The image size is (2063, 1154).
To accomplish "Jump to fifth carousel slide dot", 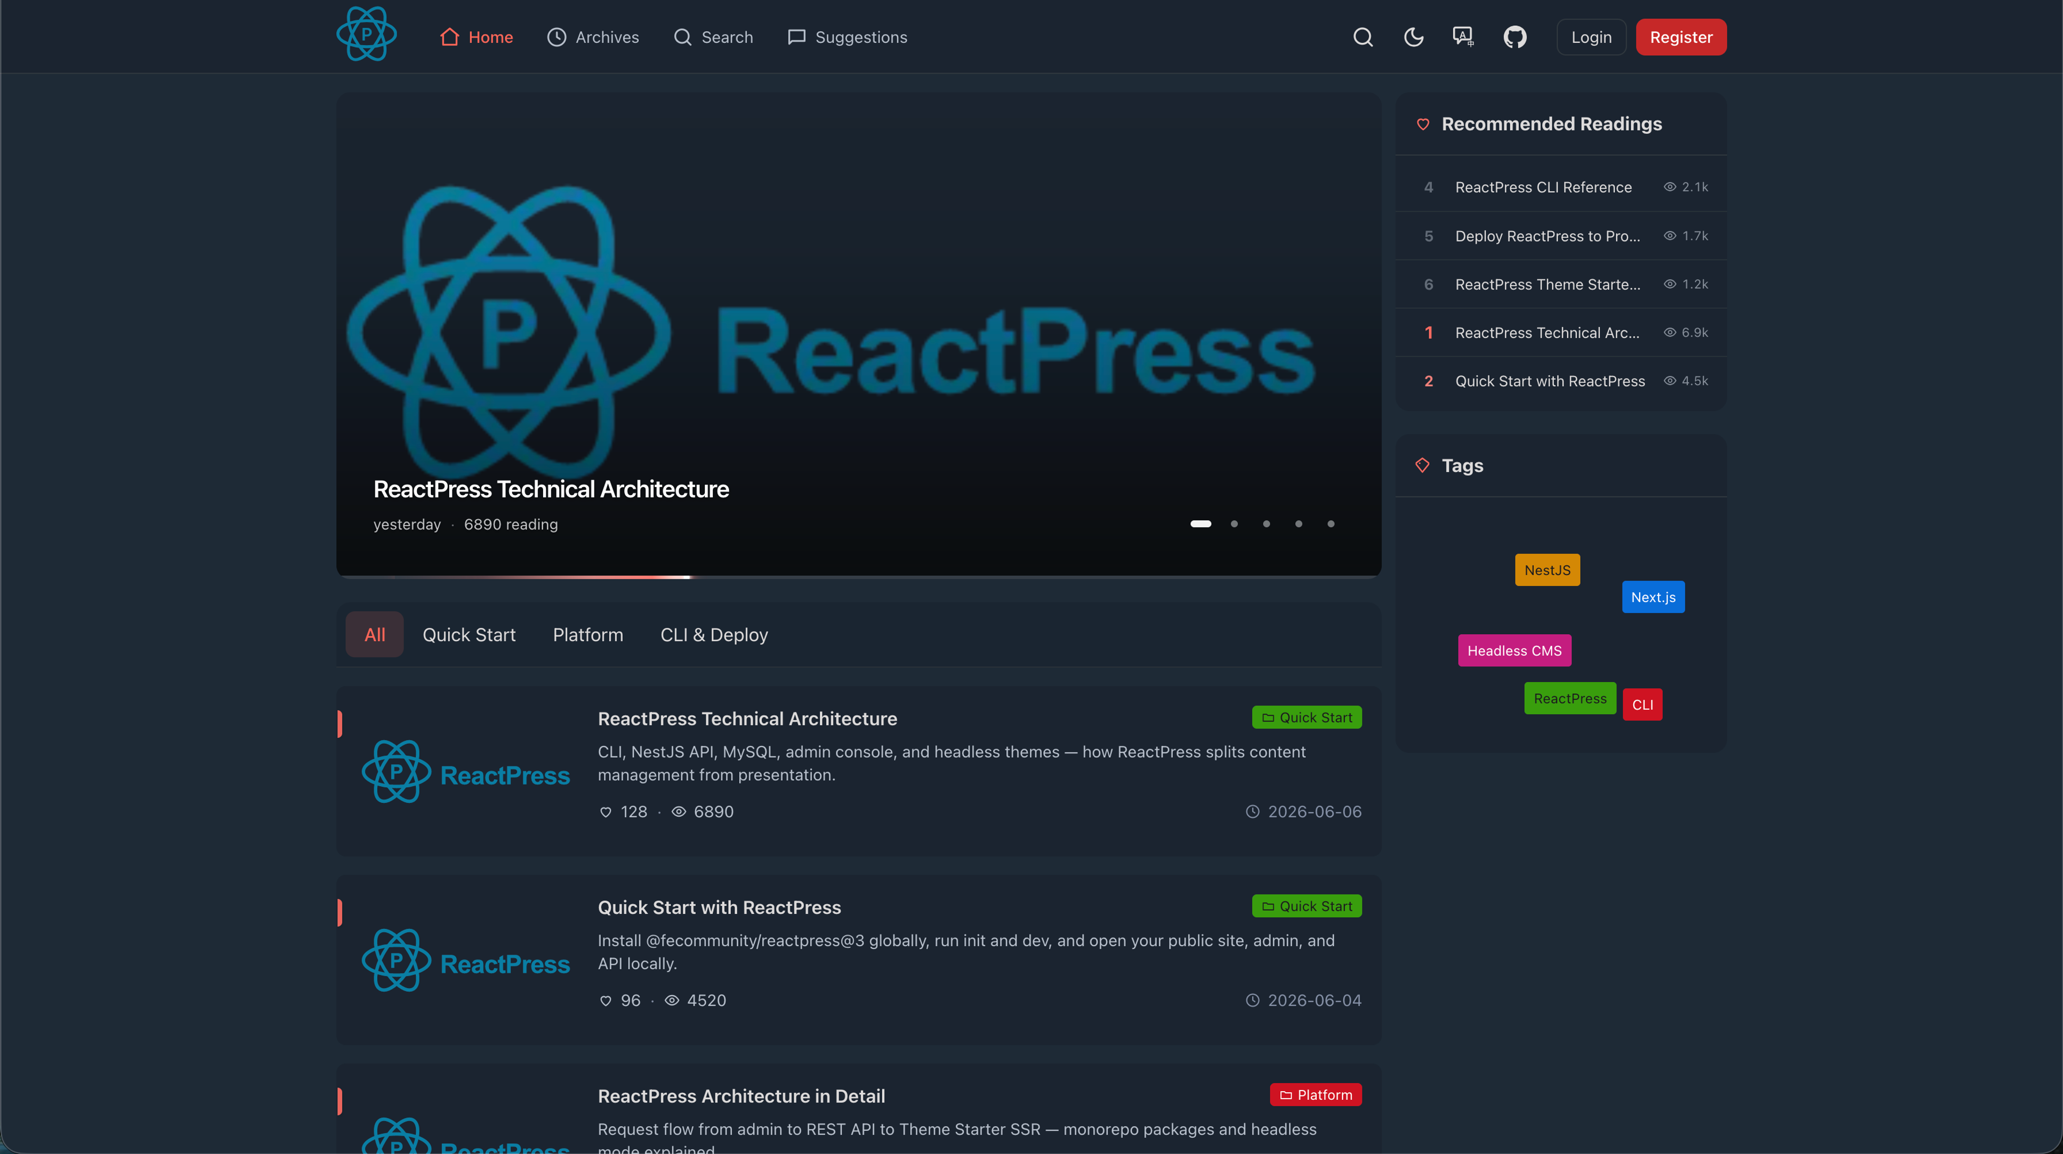I will pyautogui.click(x=1330, y=524).
